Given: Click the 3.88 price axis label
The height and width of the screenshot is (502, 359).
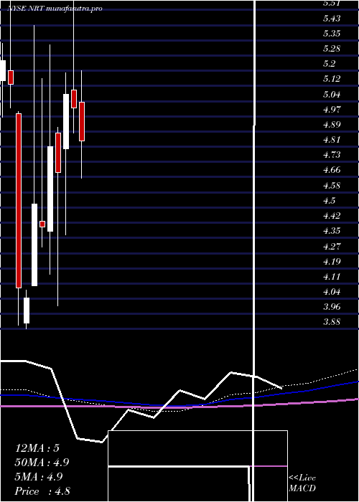Looking at the screenshot, I should 332,322.
